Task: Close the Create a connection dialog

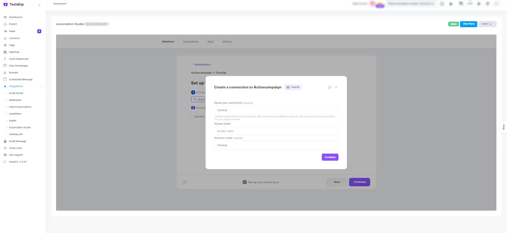Action: [x=336, y=87]
